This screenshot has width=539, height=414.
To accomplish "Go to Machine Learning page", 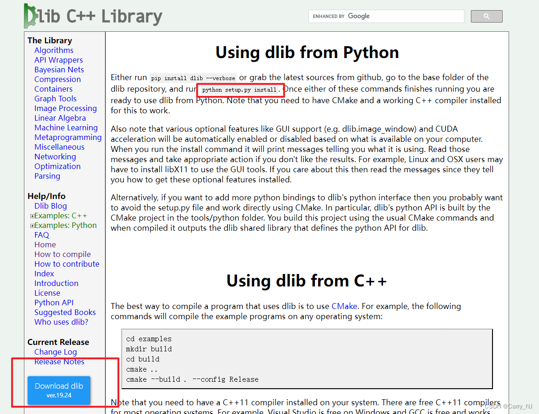I will pos(66,127).
